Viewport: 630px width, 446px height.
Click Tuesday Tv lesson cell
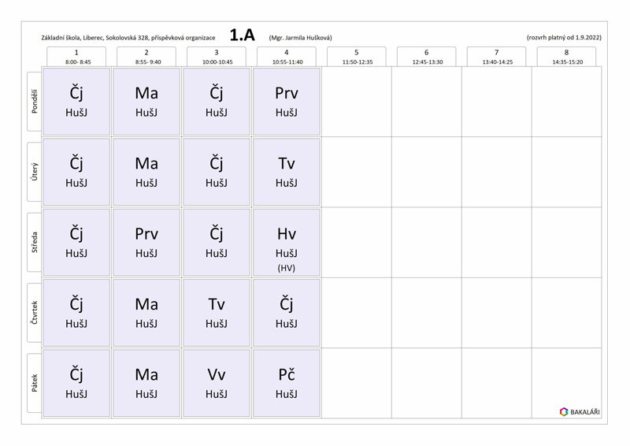point(287,172)
